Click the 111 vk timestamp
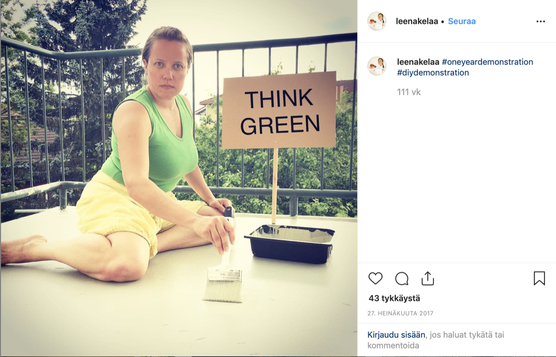Viewport: 556px width, 357px height. click(409, 92)
